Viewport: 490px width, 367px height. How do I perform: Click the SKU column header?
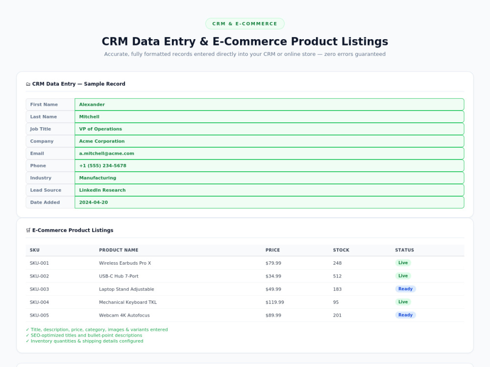[x=35, y=250]
